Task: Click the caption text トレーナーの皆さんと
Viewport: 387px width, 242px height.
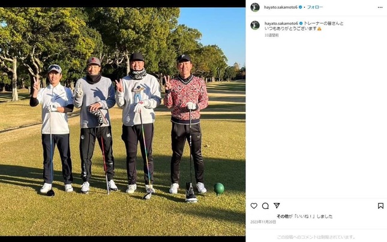Action: coord(323,23)
